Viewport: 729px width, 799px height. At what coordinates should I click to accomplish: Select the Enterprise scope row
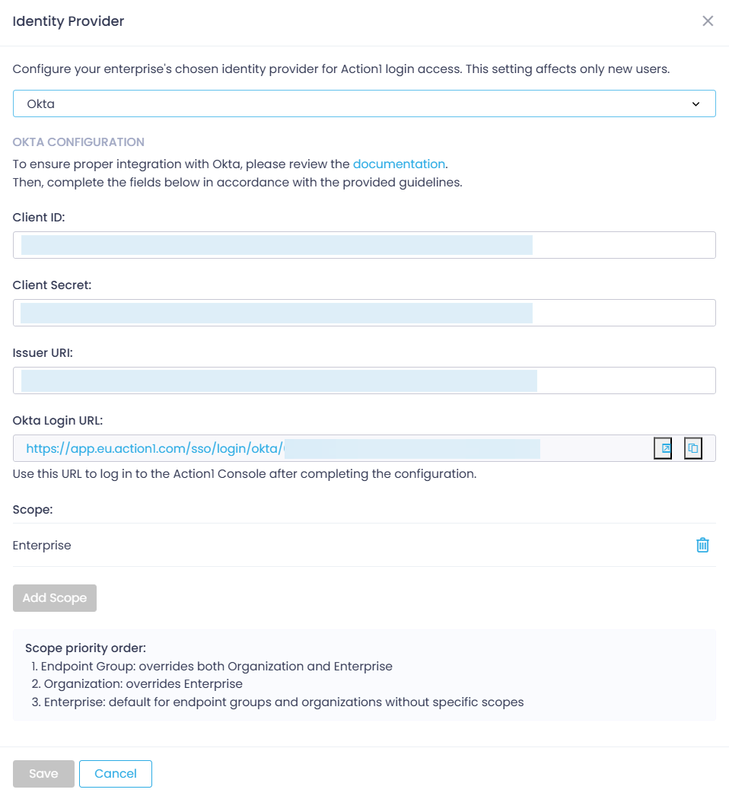[x=42, y=545]
